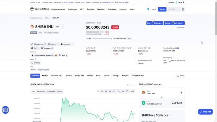Copy the Ethereum contract address

(53, 55)
